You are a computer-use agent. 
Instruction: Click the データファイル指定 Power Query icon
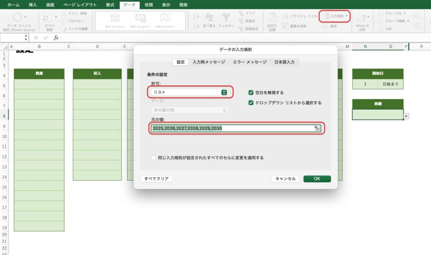click(x=18, y=18)
